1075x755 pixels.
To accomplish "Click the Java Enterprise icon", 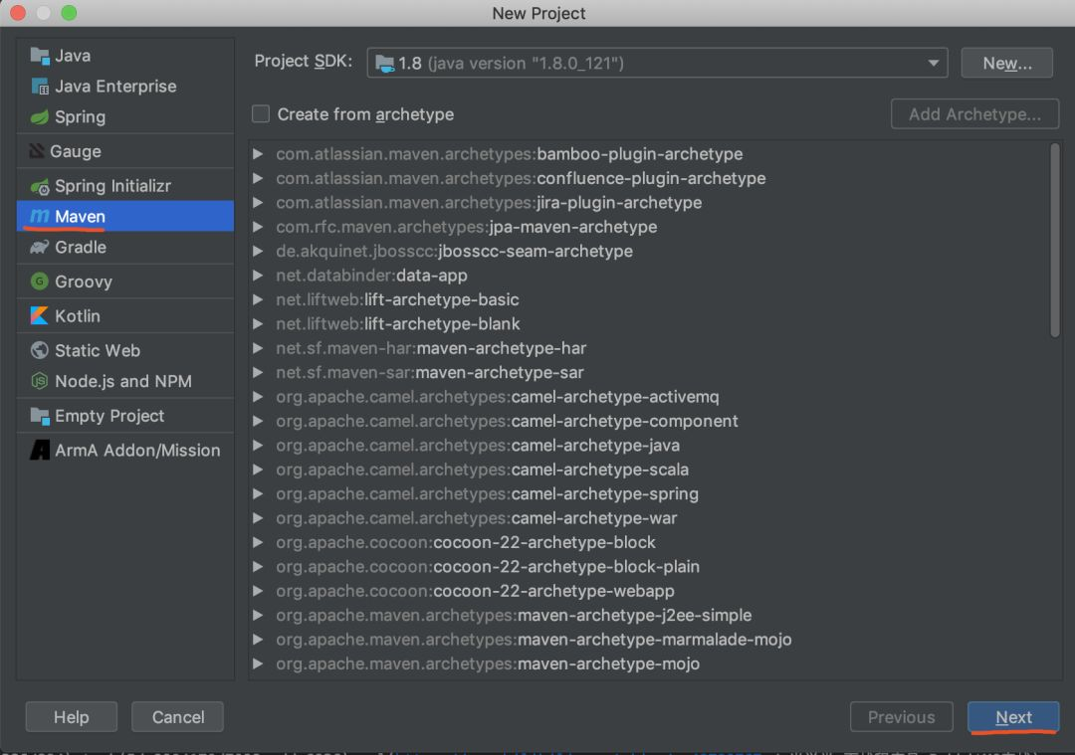I will (x=40, y=87).
